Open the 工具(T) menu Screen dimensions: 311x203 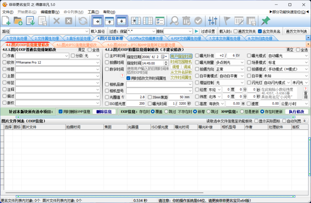tap(93, 12)
